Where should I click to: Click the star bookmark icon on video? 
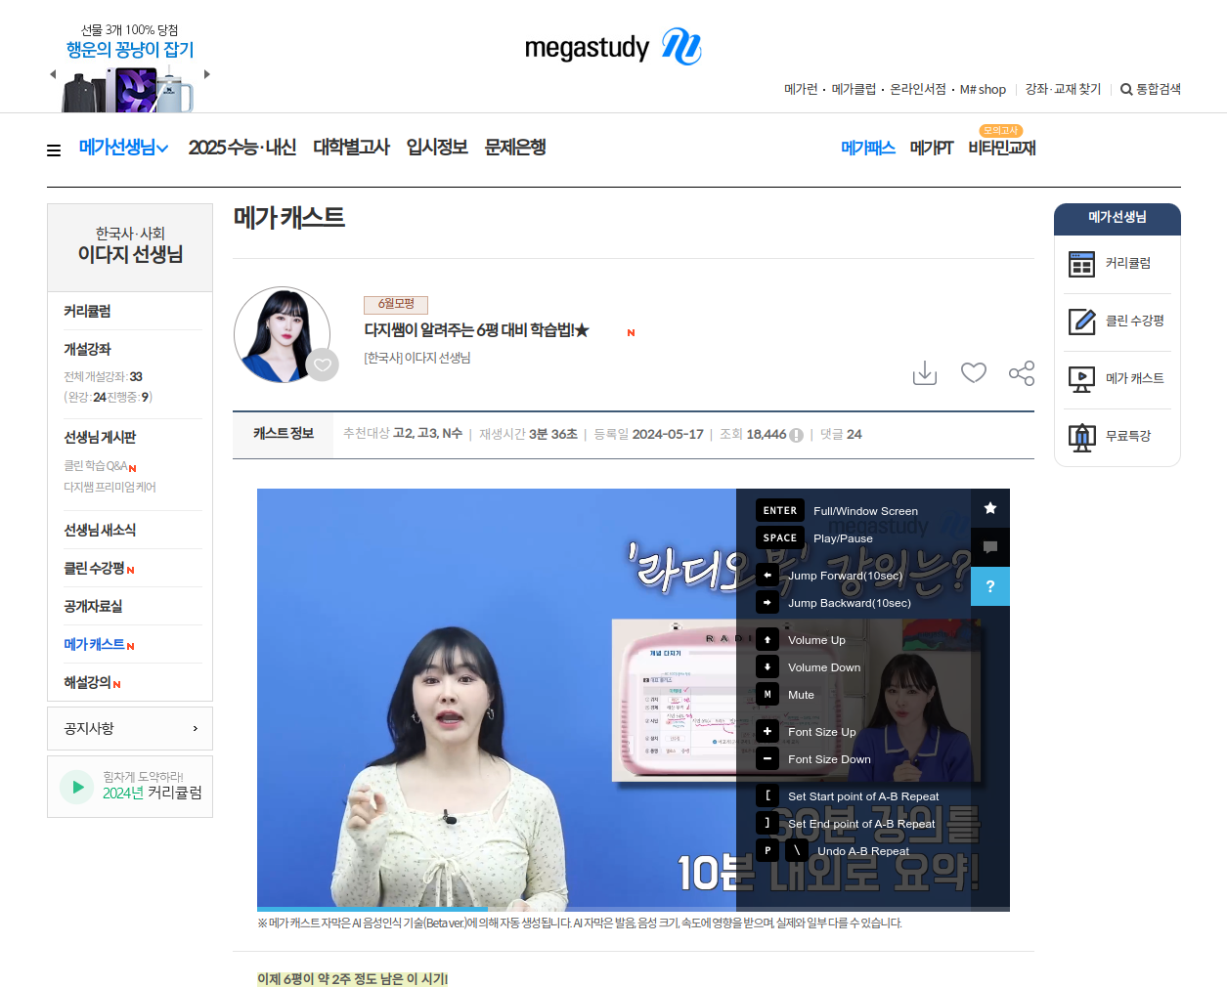point(989,508)
